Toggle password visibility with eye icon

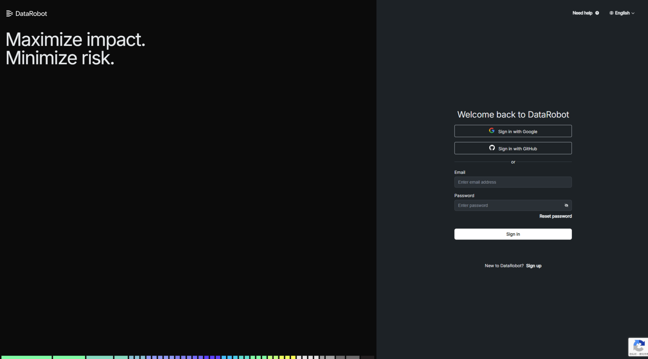click(x=566, y=205)
